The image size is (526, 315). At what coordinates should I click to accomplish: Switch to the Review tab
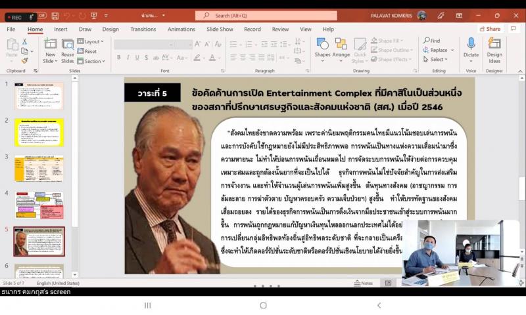tap(280, 29)
